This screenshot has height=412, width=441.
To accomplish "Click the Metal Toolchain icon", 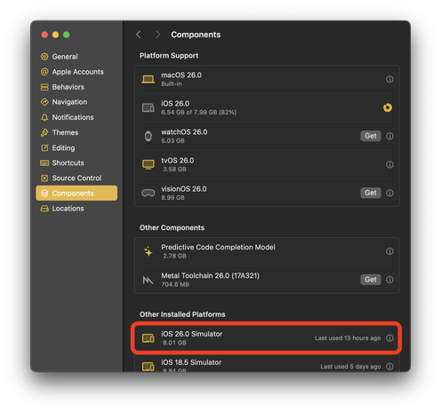I will [148, 280].
